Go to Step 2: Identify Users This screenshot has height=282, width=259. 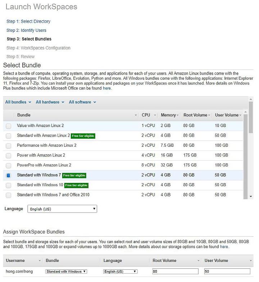coord(26,30)
